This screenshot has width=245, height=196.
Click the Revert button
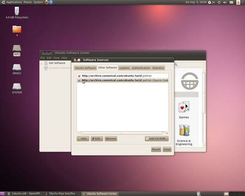[x=156, y=149]
